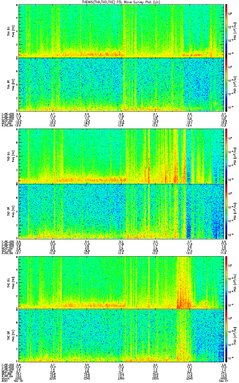Click the 0000 time tick label
The width and height of the screenshot is (239, 383).
tap(224, 378)
